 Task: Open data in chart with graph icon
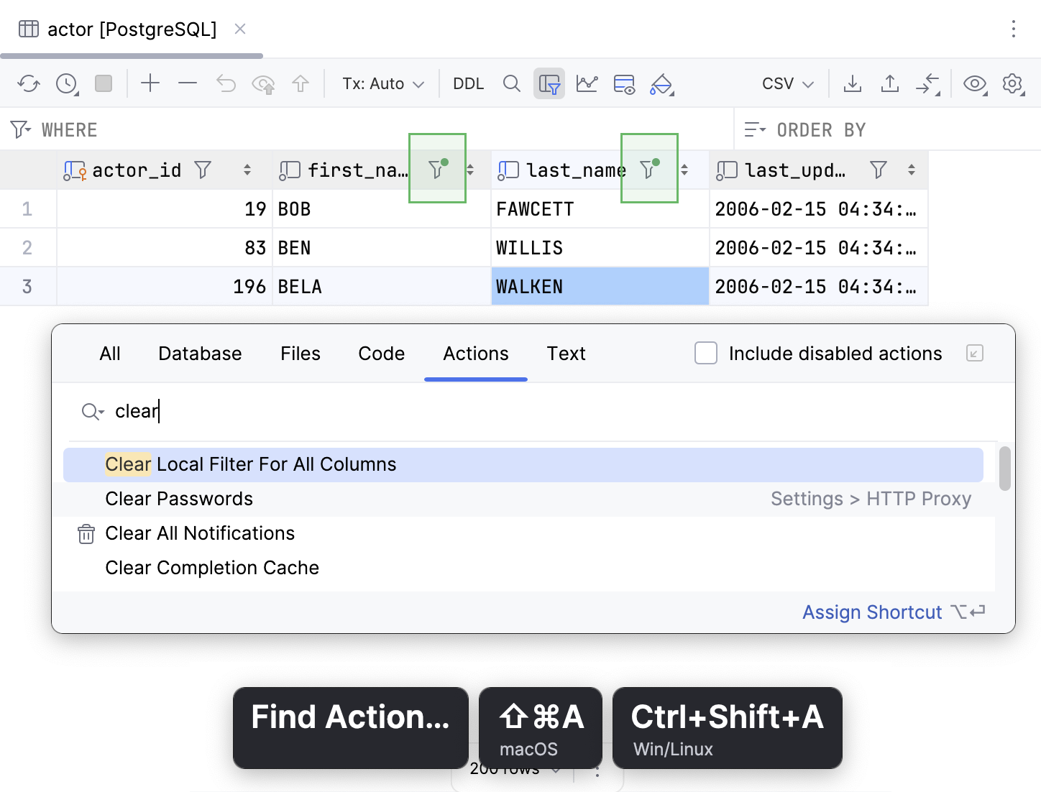[587, 83]
